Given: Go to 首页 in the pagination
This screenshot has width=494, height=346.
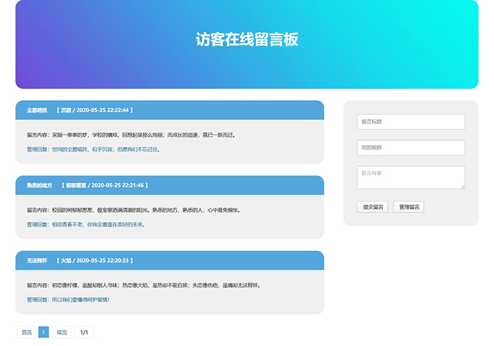Looking at the screenshot, I should [x=27, y=332].
